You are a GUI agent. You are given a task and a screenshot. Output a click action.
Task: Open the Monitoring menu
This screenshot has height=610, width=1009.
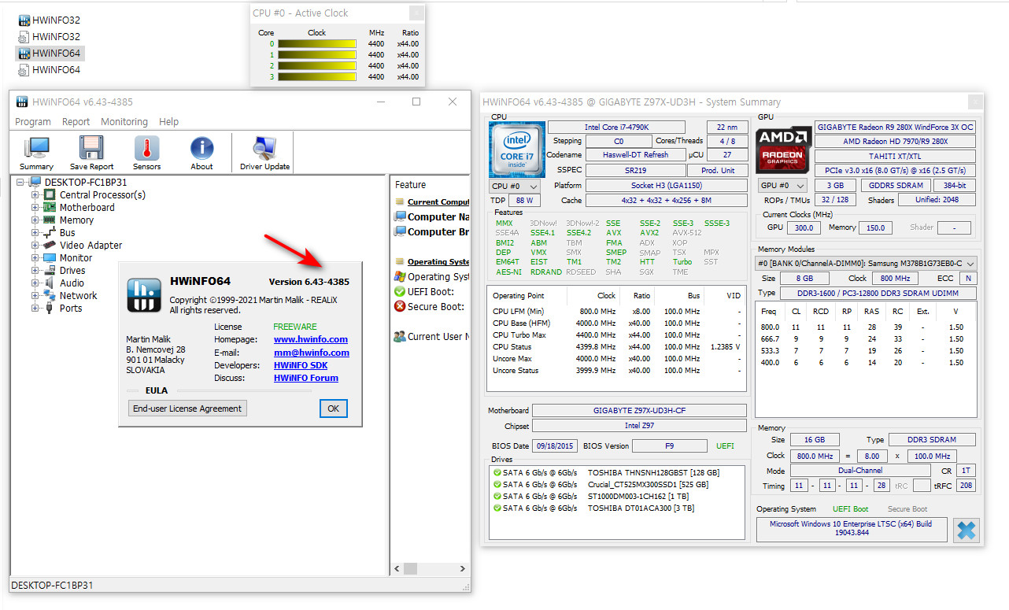(x=124, y=122)
